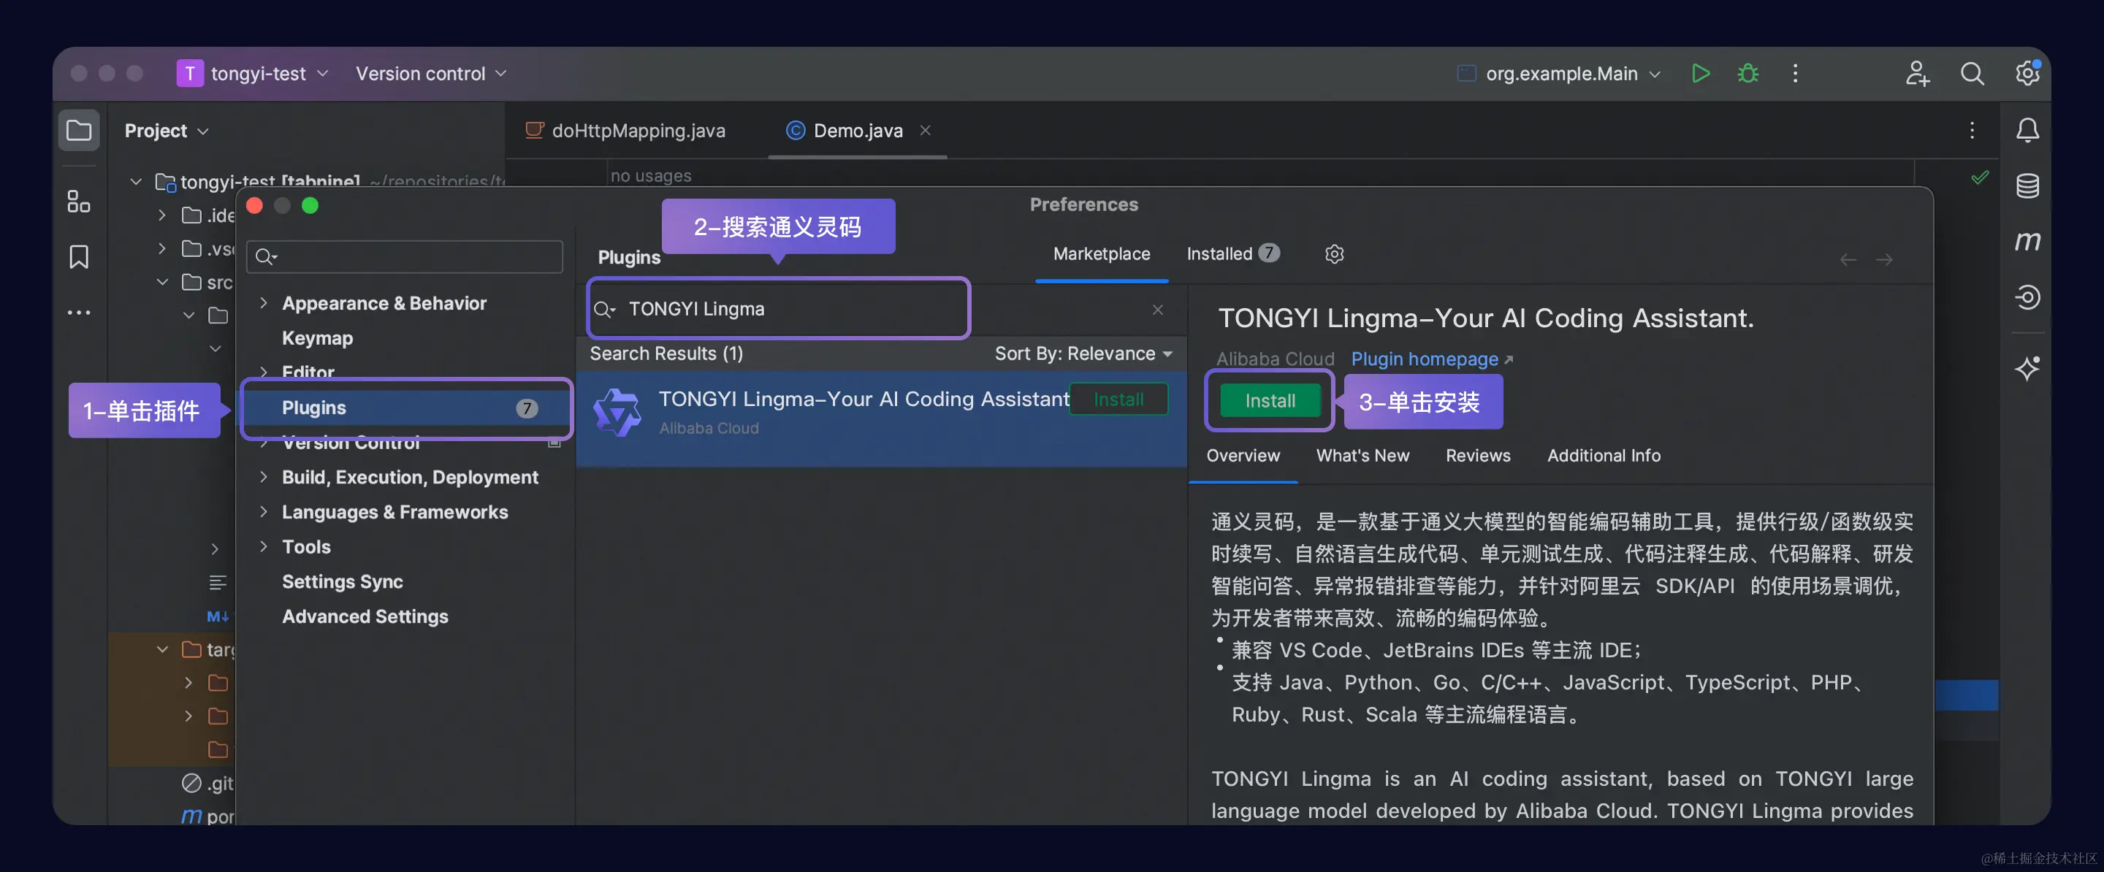Click the Search Everywhere magnifier icon
Image resolution: width=2104 pixels, height=872 pixels.
pos(1972,74)
